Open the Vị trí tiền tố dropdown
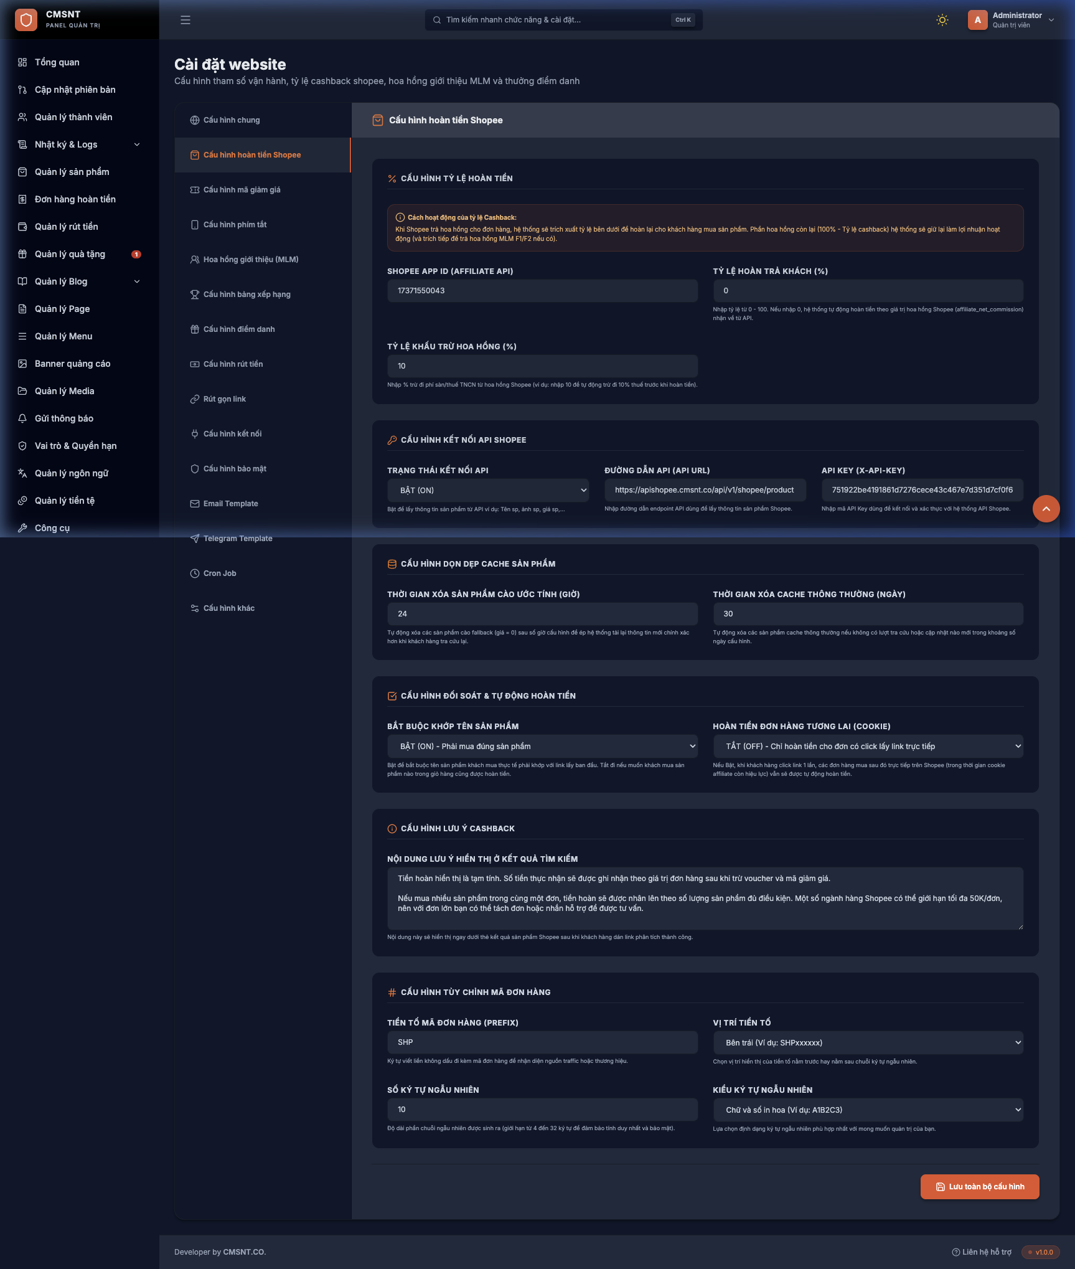The image size is (1075, 1269). pyautogui.click(x=868, y=1043)
